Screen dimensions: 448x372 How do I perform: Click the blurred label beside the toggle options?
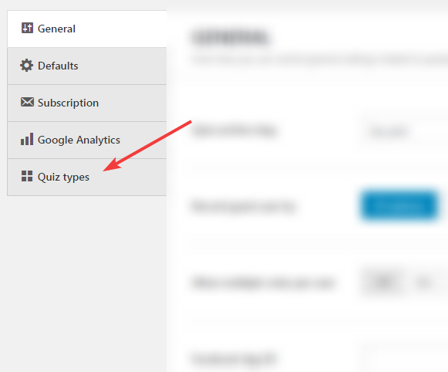[x=263, y=282]
